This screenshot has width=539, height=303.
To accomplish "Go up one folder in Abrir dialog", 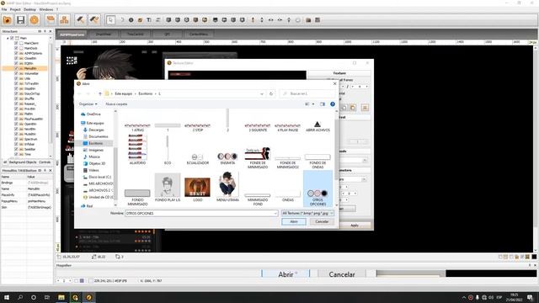I will coord(100,93).
